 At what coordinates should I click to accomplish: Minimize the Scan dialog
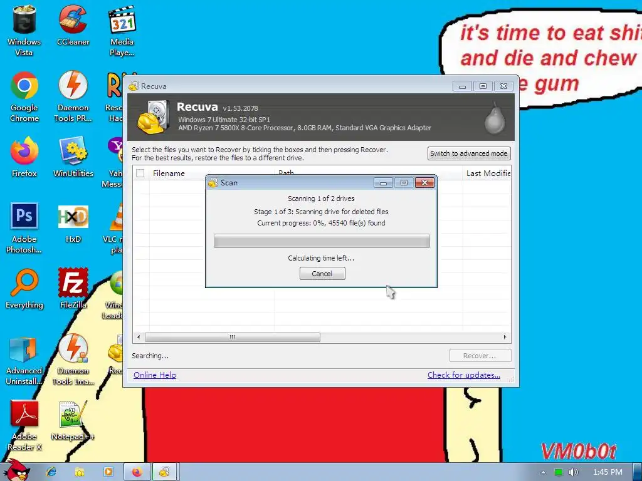383,182
